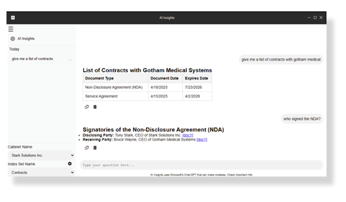Delete the Gotham Medical contracts list response
This screenshot has height=202, width=346.
pos(95,107)
